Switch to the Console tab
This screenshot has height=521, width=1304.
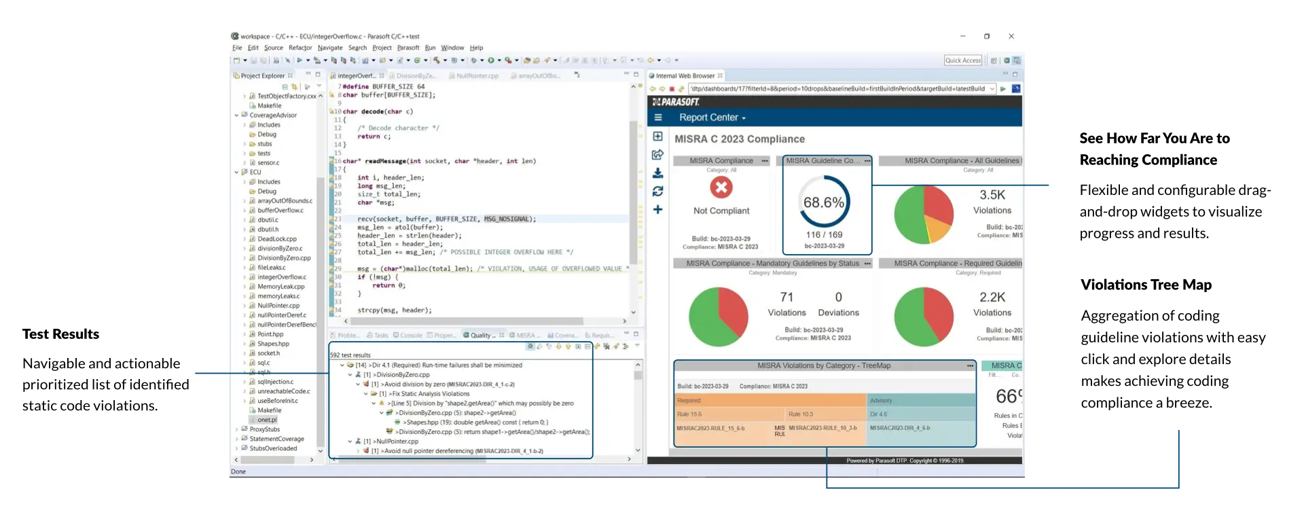407,336
